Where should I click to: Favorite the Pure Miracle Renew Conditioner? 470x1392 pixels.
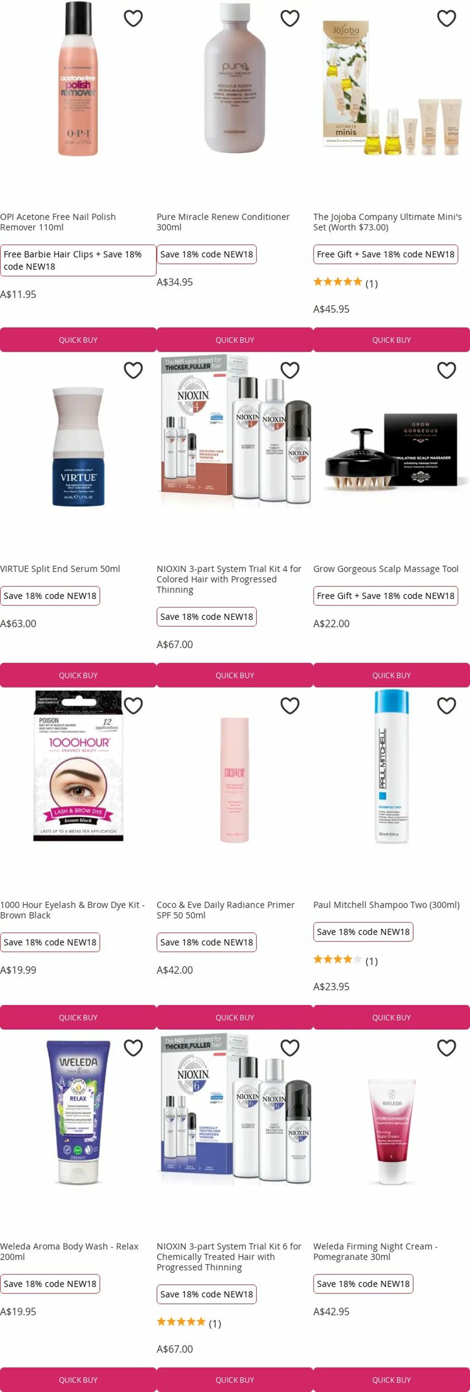pyautogui.click(x=290, y=19)
